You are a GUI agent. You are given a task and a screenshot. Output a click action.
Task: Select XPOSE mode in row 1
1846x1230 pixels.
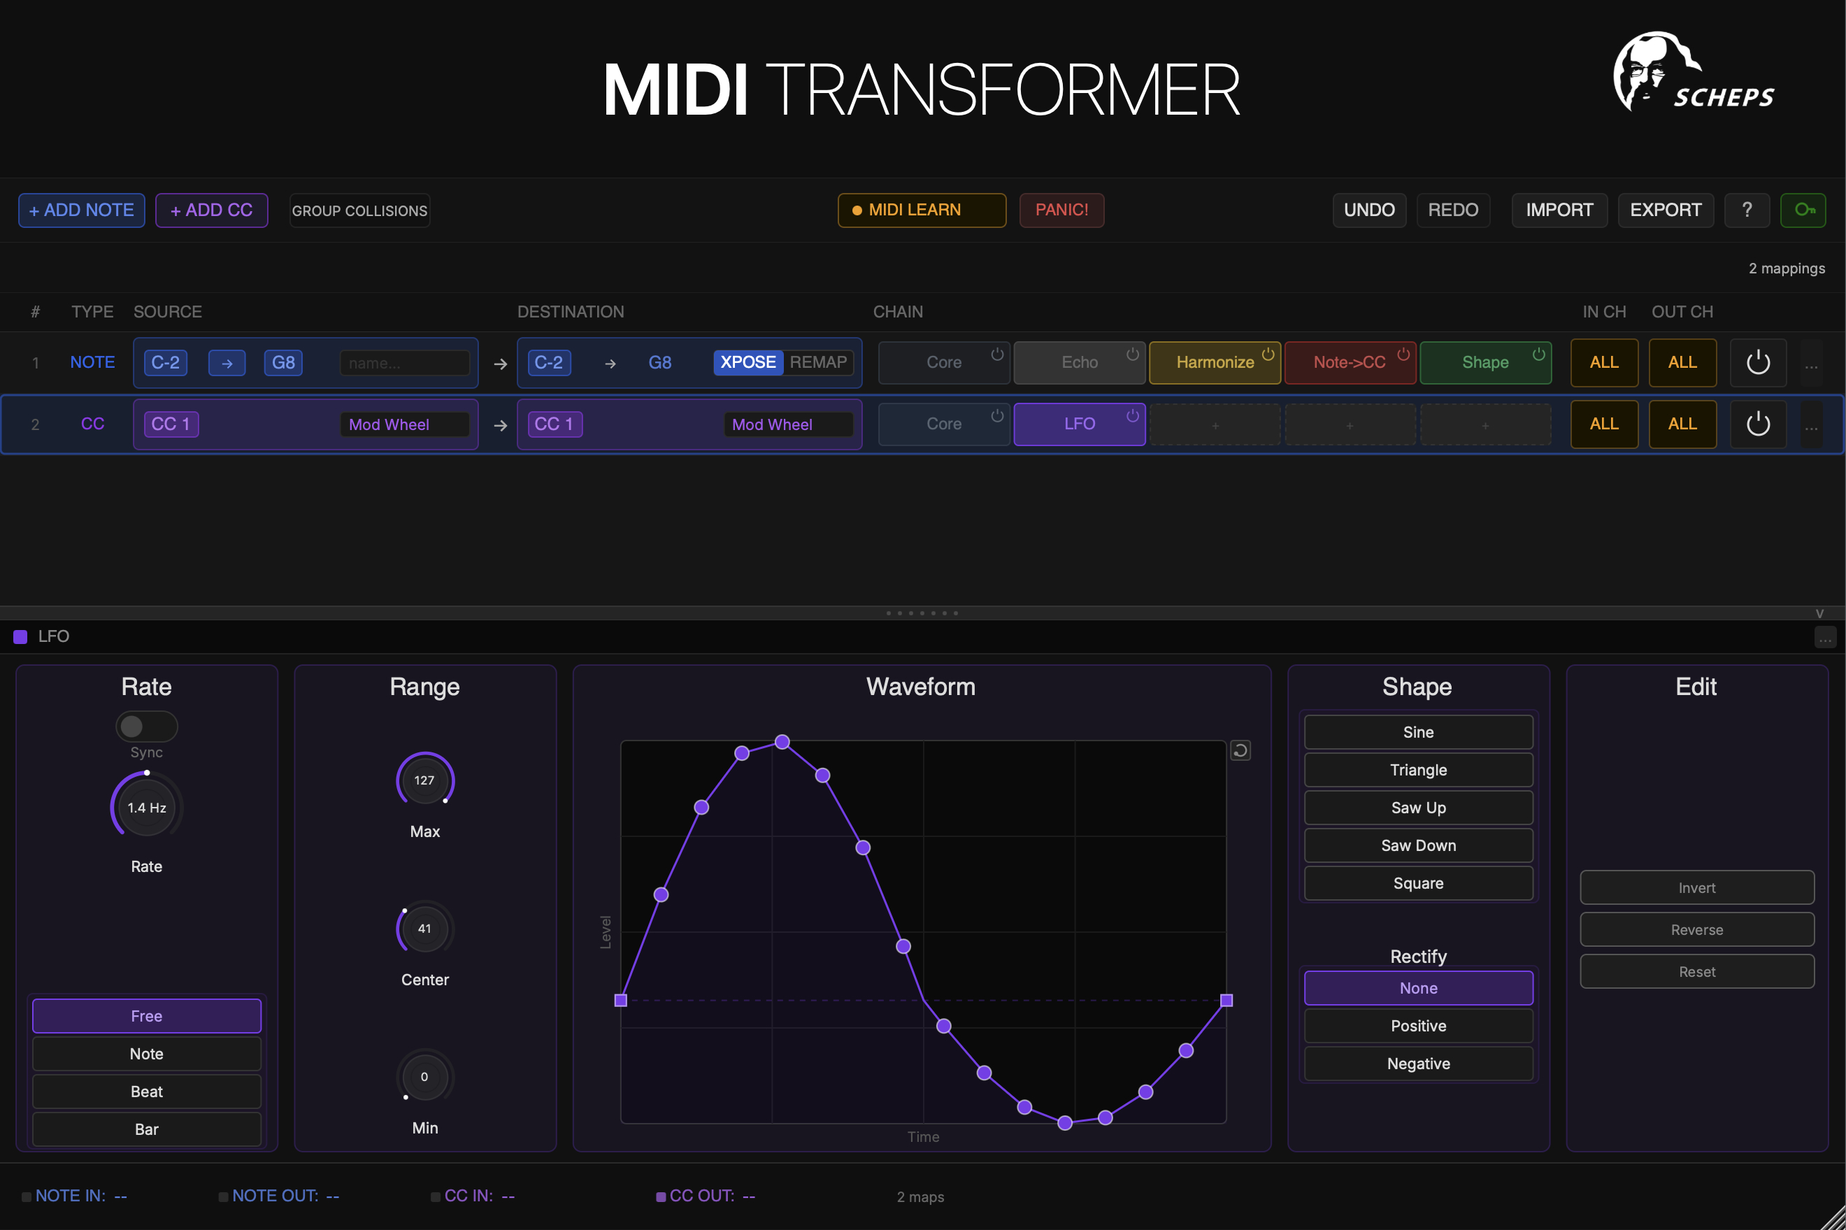tap(748, 362)
